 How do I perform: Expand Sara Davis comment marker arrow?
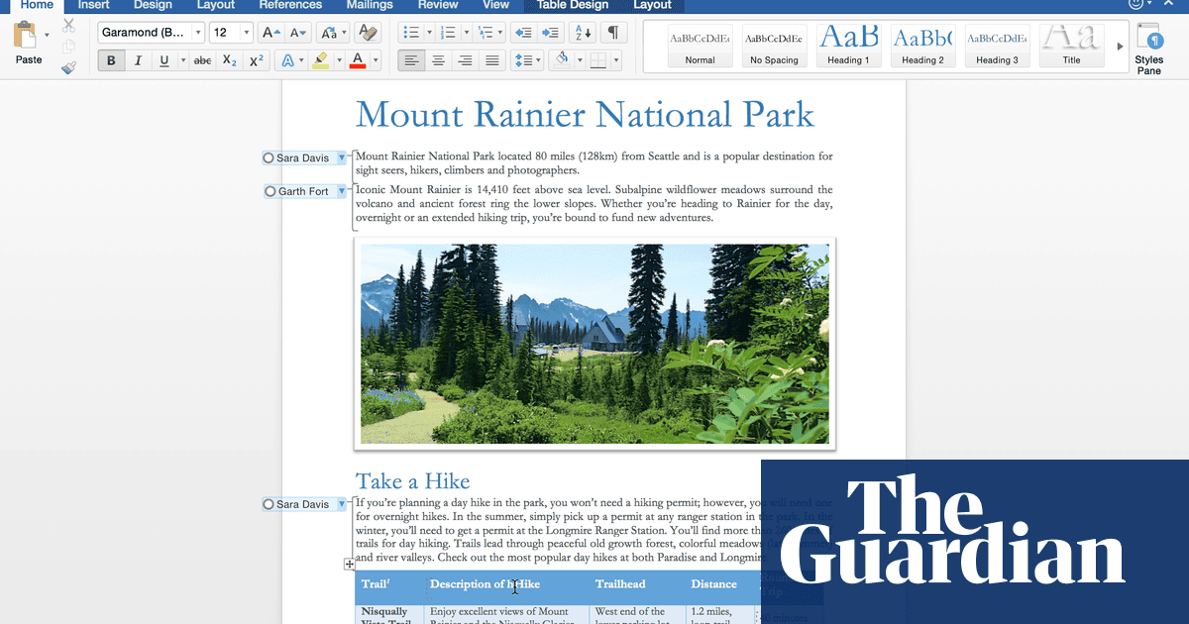pyautogui.click(x=342, y=158)
